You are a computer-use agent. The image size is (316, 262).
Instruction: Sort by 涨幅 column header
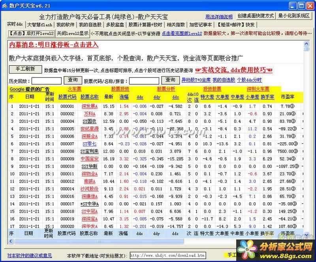tap(124, 97)
